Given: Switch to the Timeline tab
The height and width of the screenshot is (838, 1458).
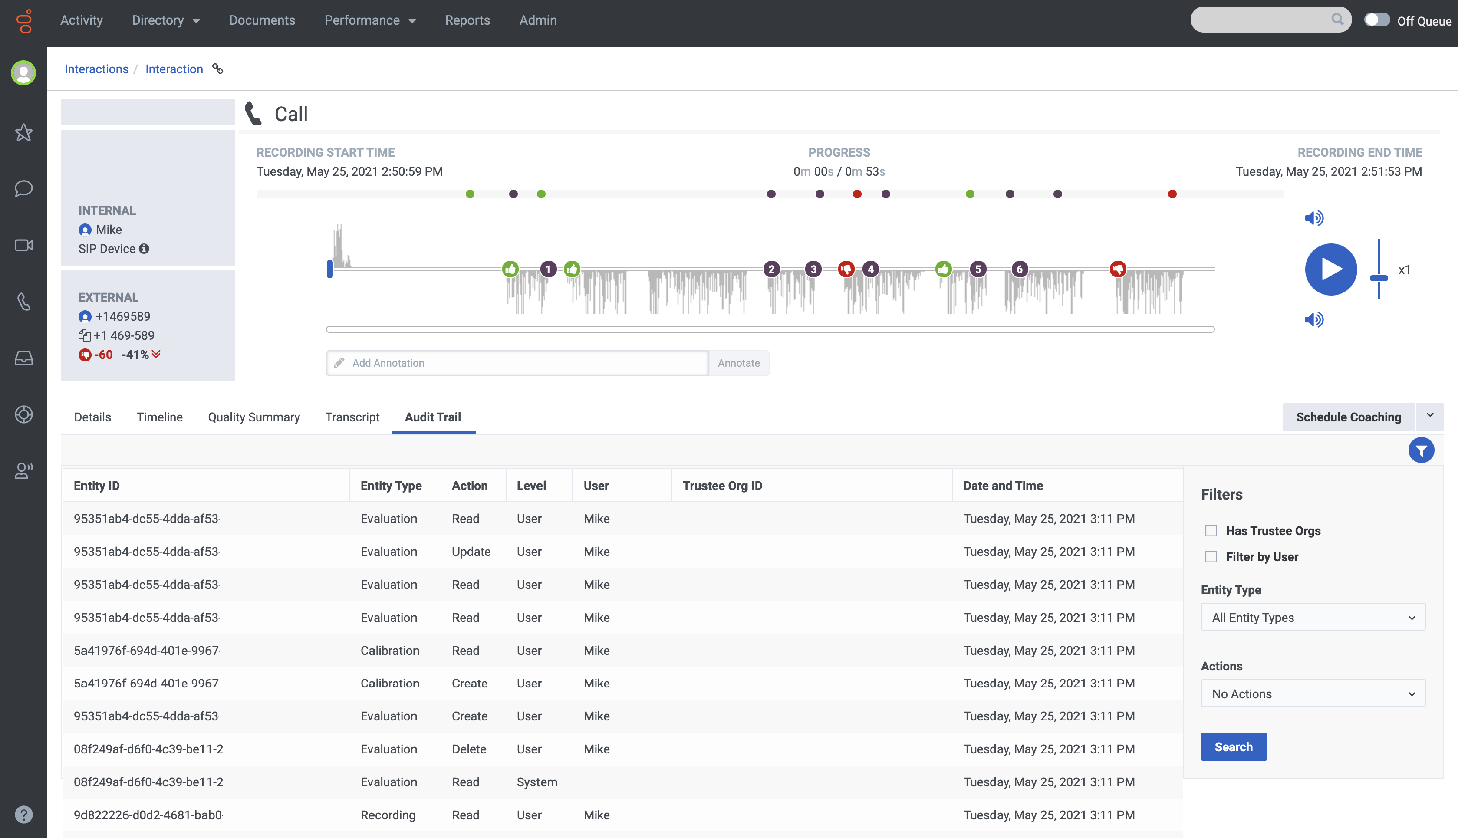Looking at the screenshot, I should (159, 417).
